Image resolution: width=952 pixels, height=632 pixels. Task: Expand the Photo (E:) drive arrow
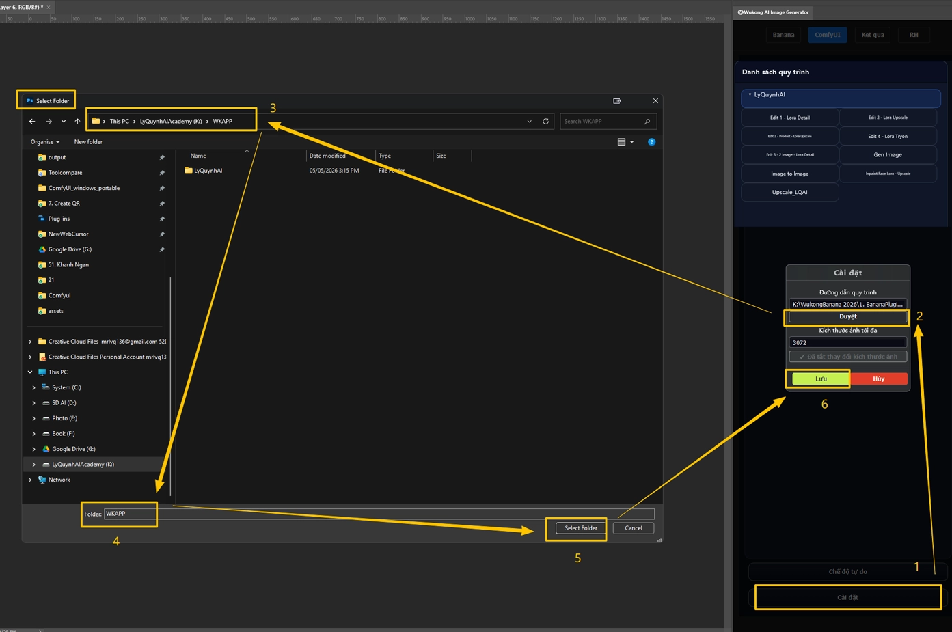pyautogui.click(x=34, y=418)
